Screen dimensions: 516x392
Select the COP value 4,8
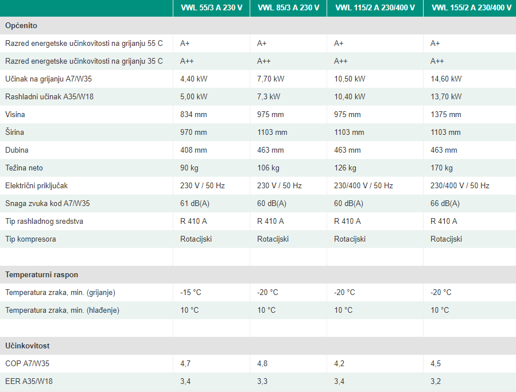(262, 364)
